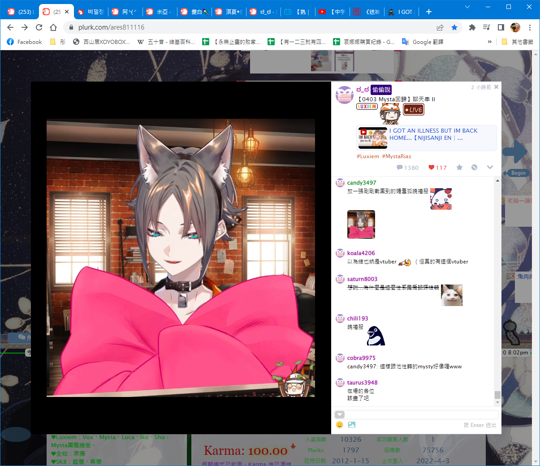Switch to the (253) Plurk tab
This screenshot has width=540, height=466.
[21, 12]
